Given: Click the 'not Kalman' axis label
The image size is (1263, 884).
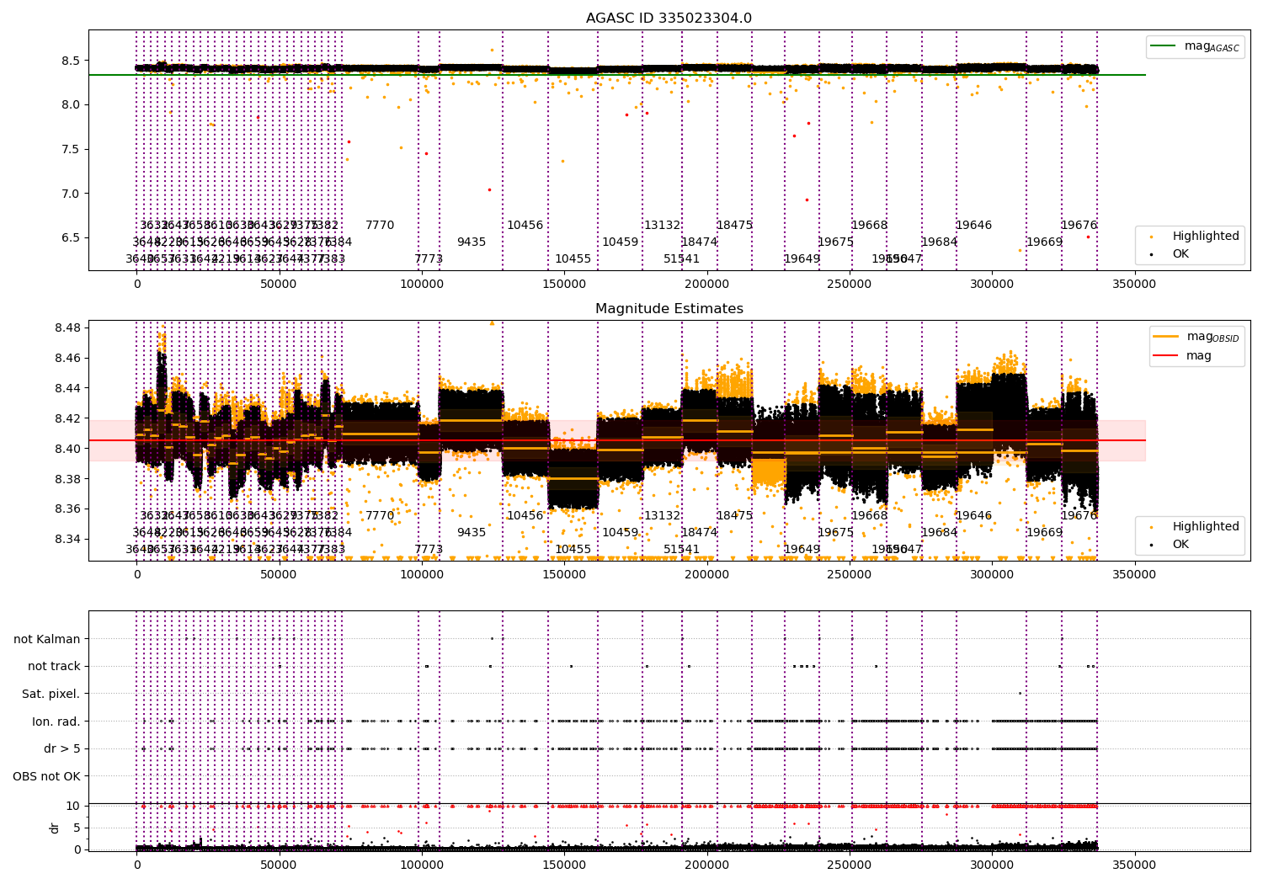Looking at the screenshot, I should click(47, 639).
